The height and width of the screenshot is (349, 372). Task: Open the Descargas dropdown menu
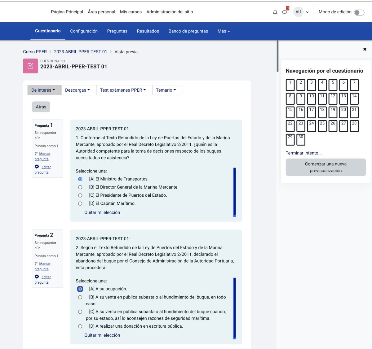click(x=77, y=90)
